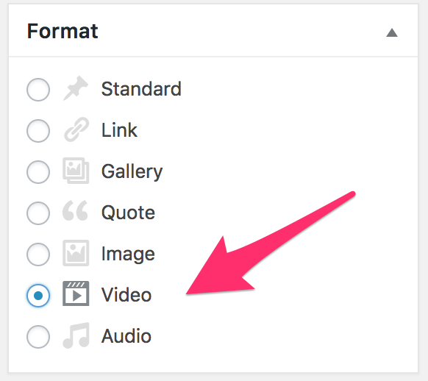This screenshot has height=381, width=428.
Task: Choose the Image radio button
Action: tap(38, 254)
